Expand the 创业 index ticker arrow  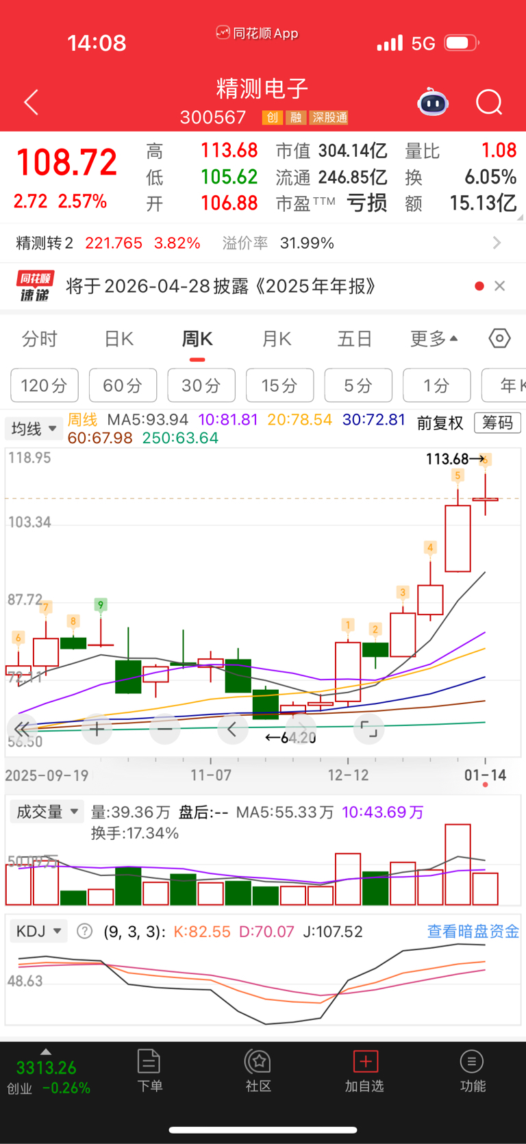[46, 1052]
